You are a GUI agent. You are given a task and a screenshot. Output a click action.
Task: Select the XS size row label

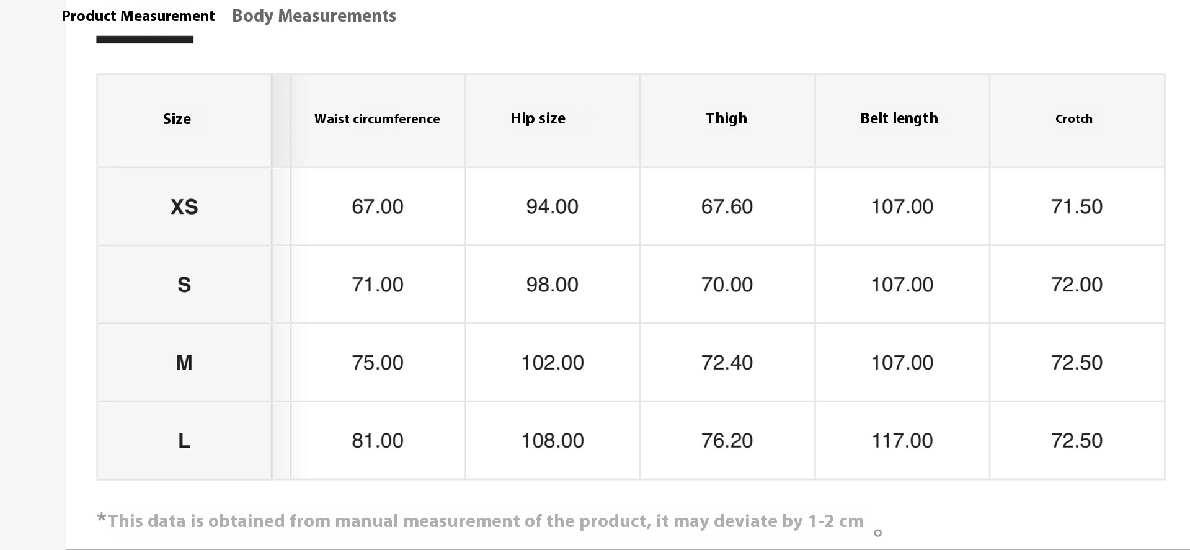pos(184,206)
